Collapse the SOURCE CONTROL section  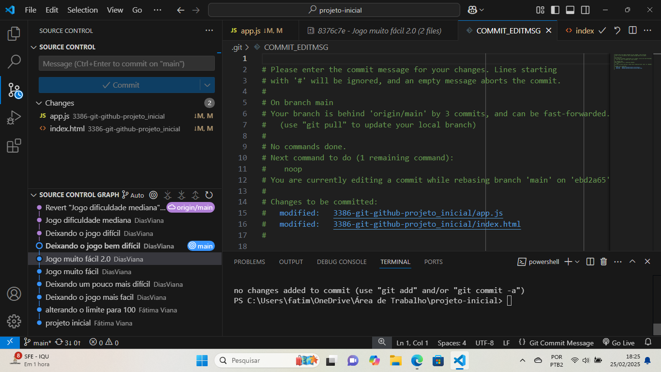34,47
